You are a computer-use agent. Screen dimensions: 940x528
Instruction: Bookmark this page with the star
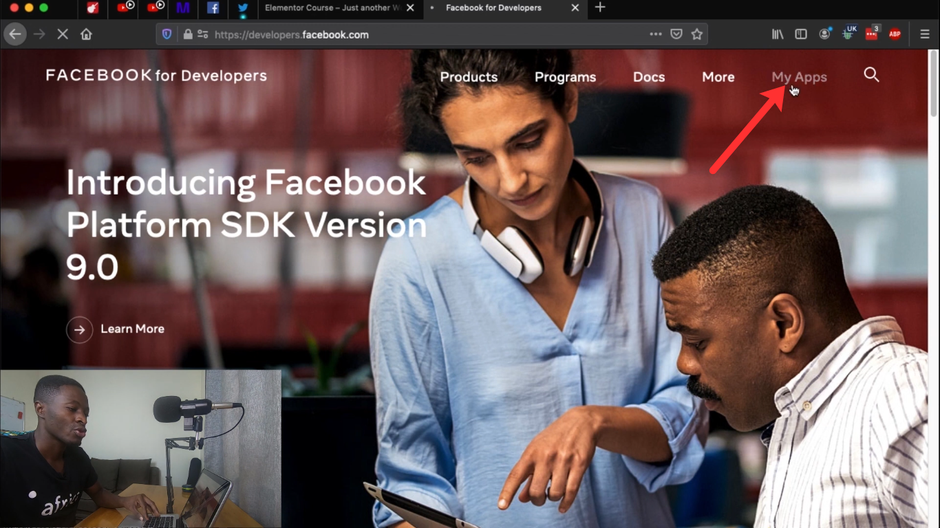point(697,34)
